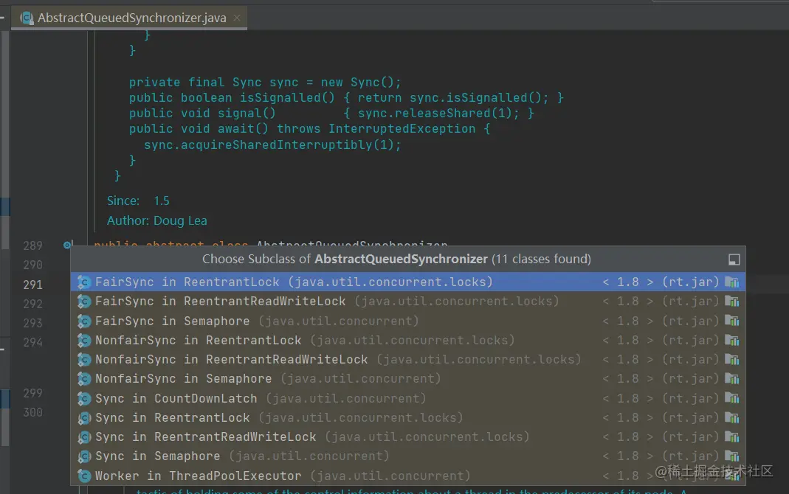This screenshot has width=789, height=494.
Task: Click library icon on Sync in CountDownLatch row
Action: (732, 398)
